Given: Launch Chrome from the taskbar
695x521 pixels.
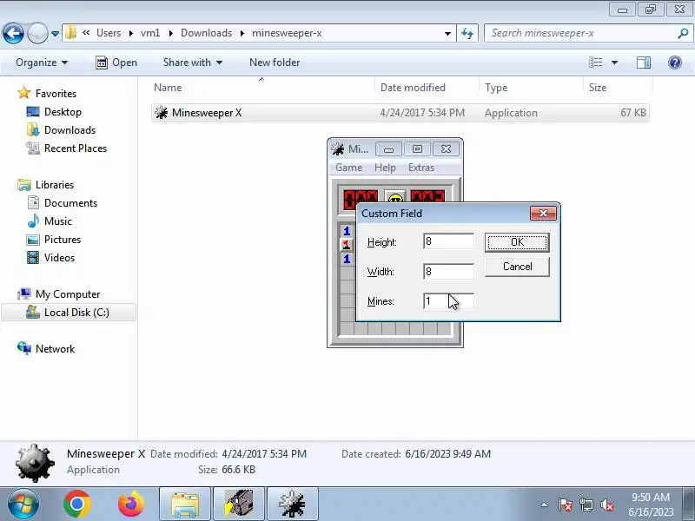Looking at the screenshot, I should click(76, 504).
